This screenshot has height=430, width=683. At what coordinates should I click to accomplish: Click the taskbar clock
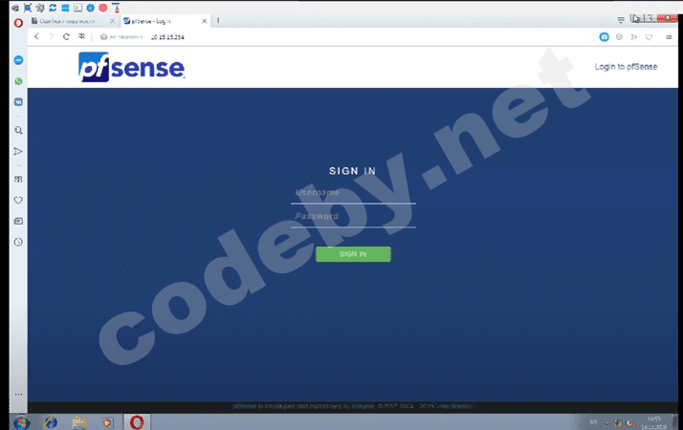[x=654, y=422]
